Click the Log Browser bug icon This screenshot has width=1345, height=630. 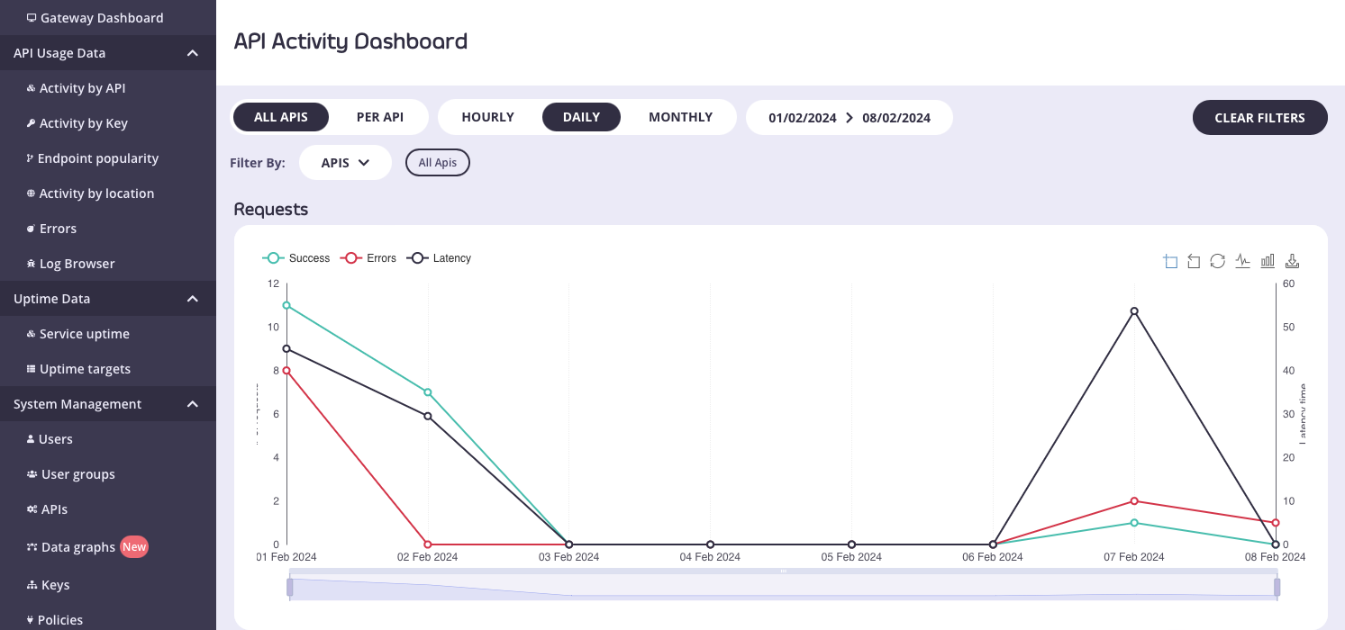[30, 263]
